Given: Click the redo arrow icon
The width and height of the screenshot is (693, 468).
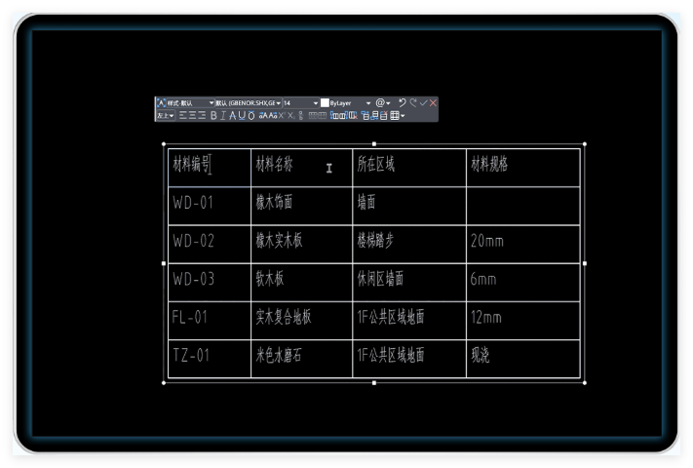Looking at the screenshot, I should pos(412,102).
